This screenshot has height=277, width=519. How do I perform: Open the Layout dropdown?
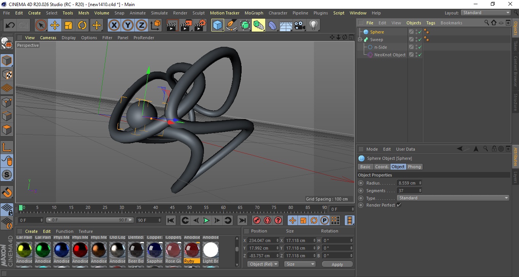click(x=486, y=13)
